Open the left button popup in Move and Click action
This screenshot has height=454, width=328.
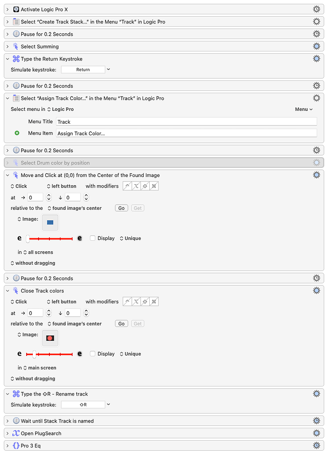click(x=62, y=186)
